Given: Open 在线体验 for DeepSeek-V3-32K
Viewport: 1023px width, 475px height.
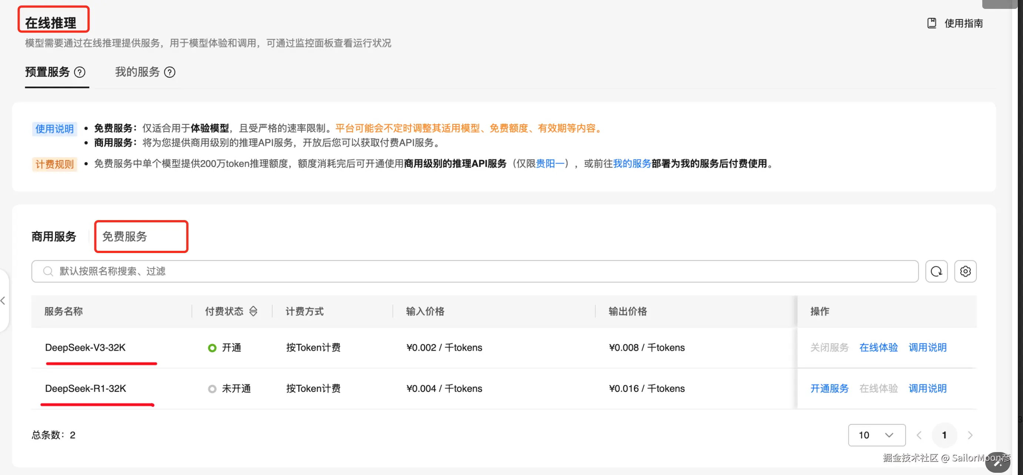Looking at the screenshot, I should (878, 348).
